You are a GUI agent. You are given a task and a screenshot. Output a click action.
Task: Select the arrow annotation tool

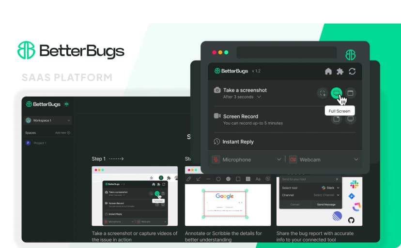click(x=199, y=179)
